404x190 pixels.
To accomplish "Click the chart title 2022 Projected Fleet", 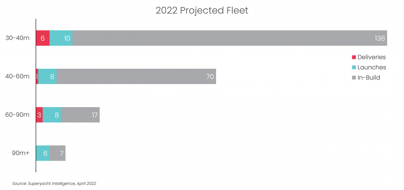I will click(202, 10).
